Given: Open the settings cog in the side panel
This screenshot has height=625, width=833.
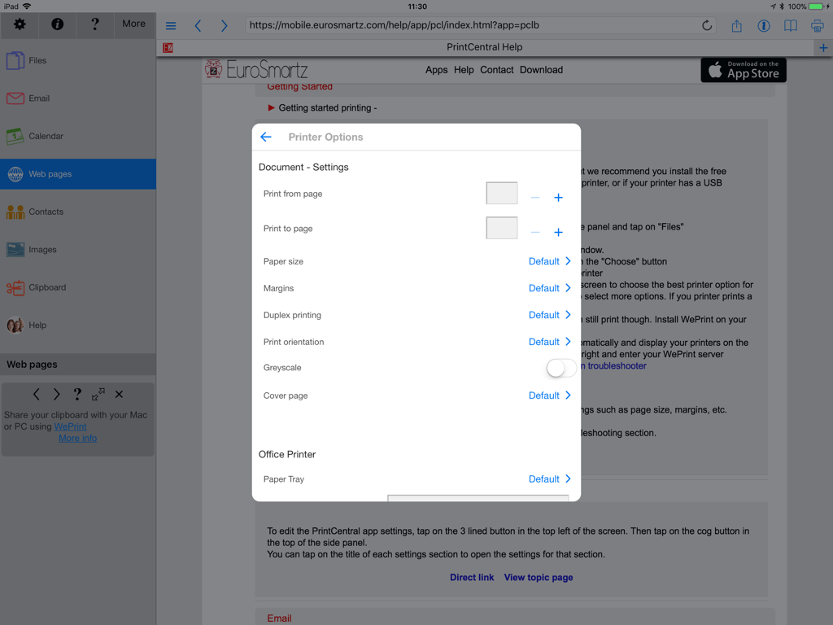Looking at the screenshot, I should click(18, 24).
